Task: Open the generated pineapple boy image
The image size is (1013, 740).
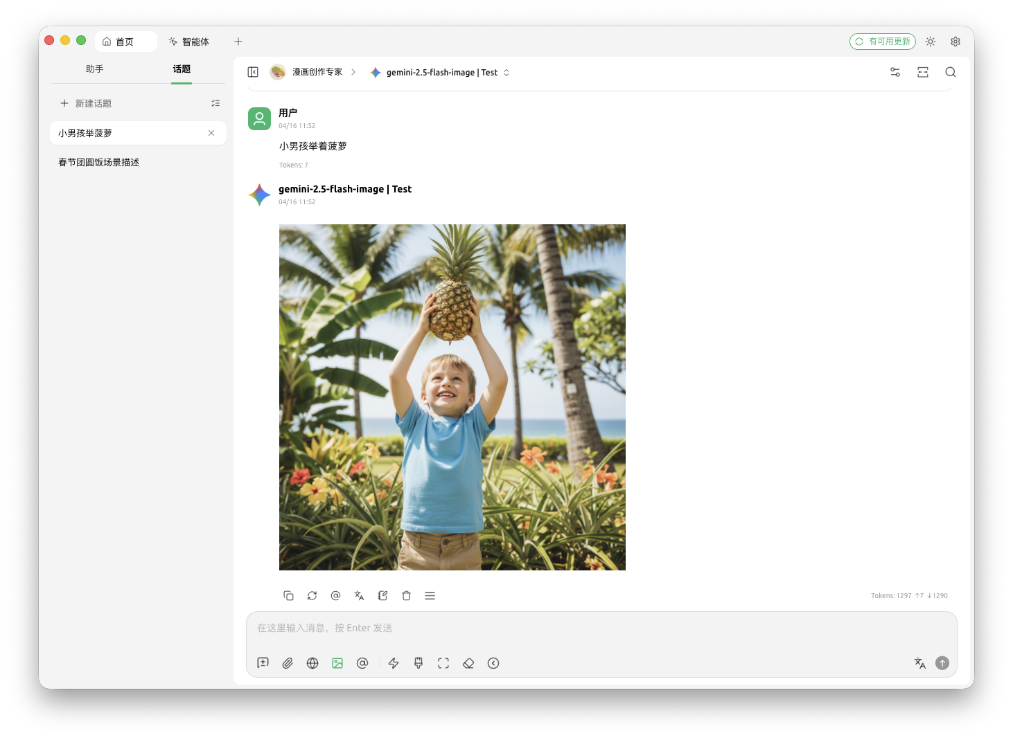Action: [x=452, y=397]
